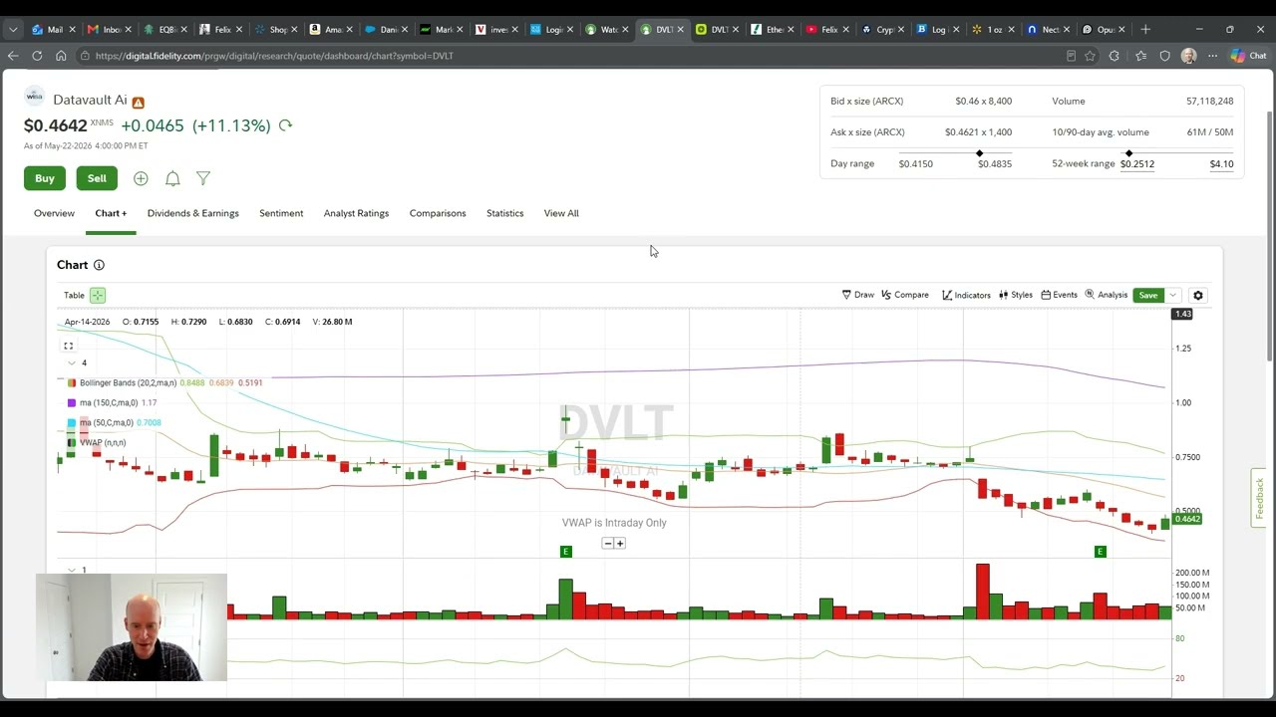Open chart Styles options
Image resolution: width=1276 pixels, height=717 pixels.
pyautogui.click(x=1016, y=295)
